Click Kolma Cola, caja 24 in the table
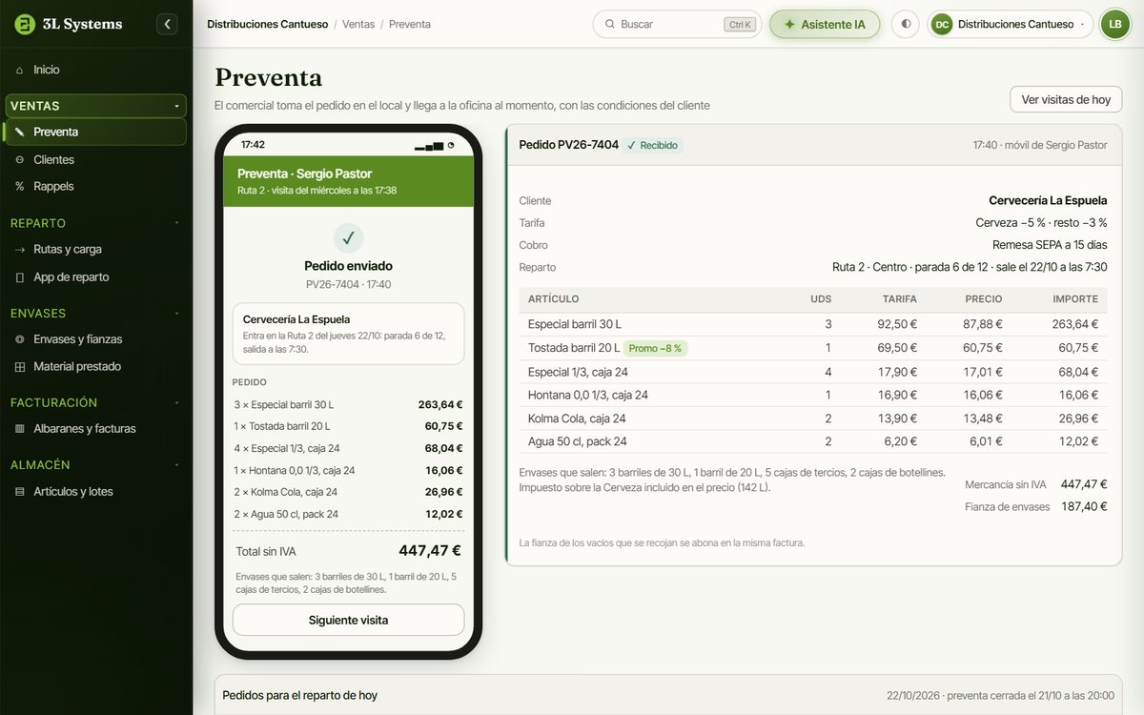The height and width of the screenshot is (715, 1144). 577,418
